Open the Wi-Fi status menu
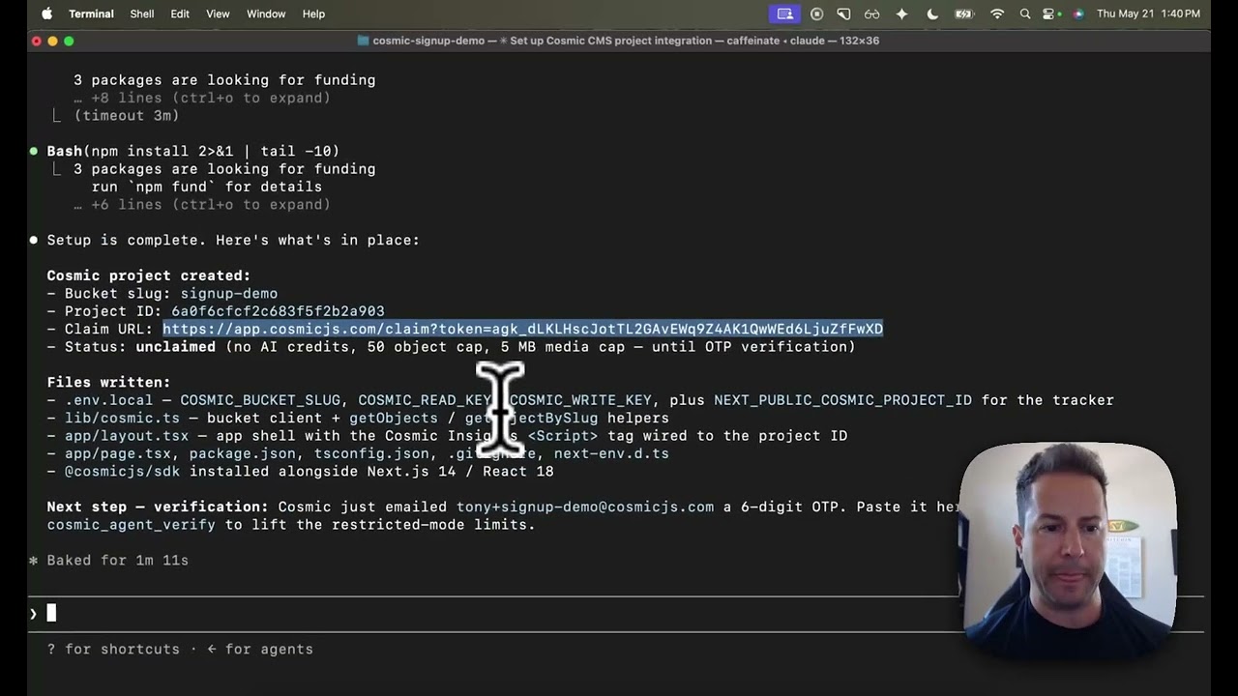 pos(997,14)
